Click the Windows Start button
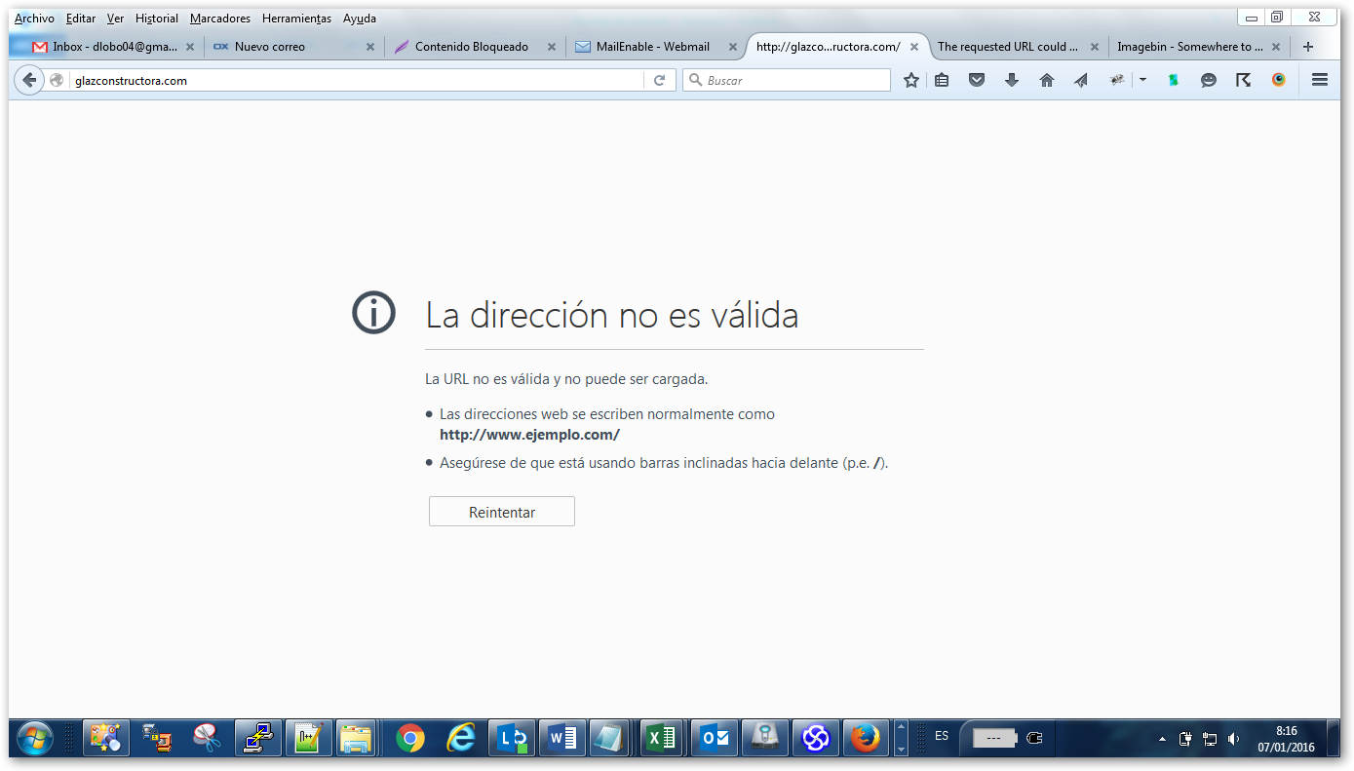This screenshot has width=1354, height=771. 35,739
